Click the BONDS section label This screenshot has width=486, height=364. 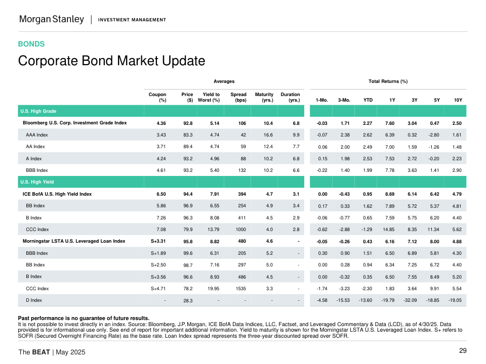31,44
